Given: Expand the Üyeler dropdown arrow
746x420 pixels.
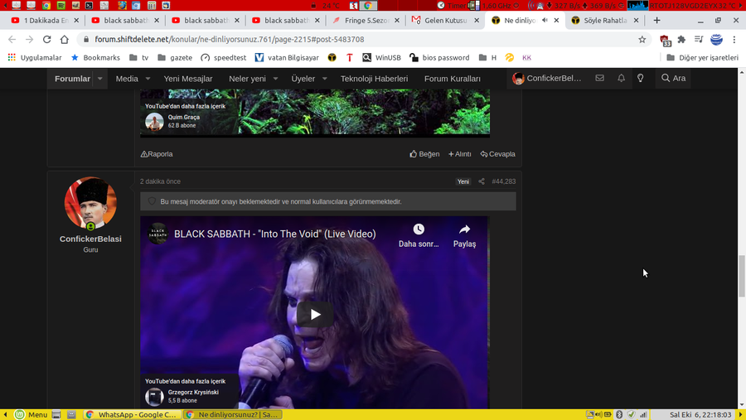Looking at the screenshot, I should (324, 79).
